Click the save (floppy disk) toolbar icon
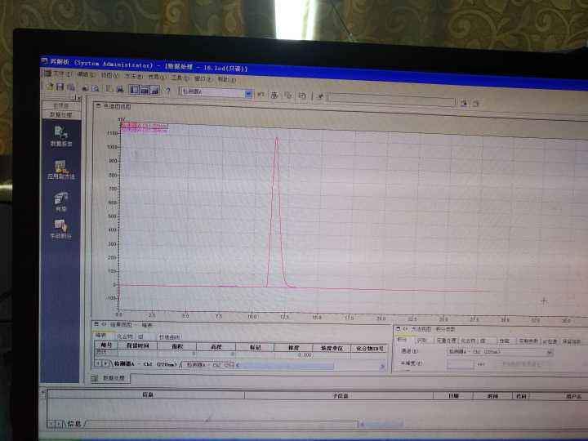The width and height of the screenshot is (588, 441). click(x=60, y=87)
